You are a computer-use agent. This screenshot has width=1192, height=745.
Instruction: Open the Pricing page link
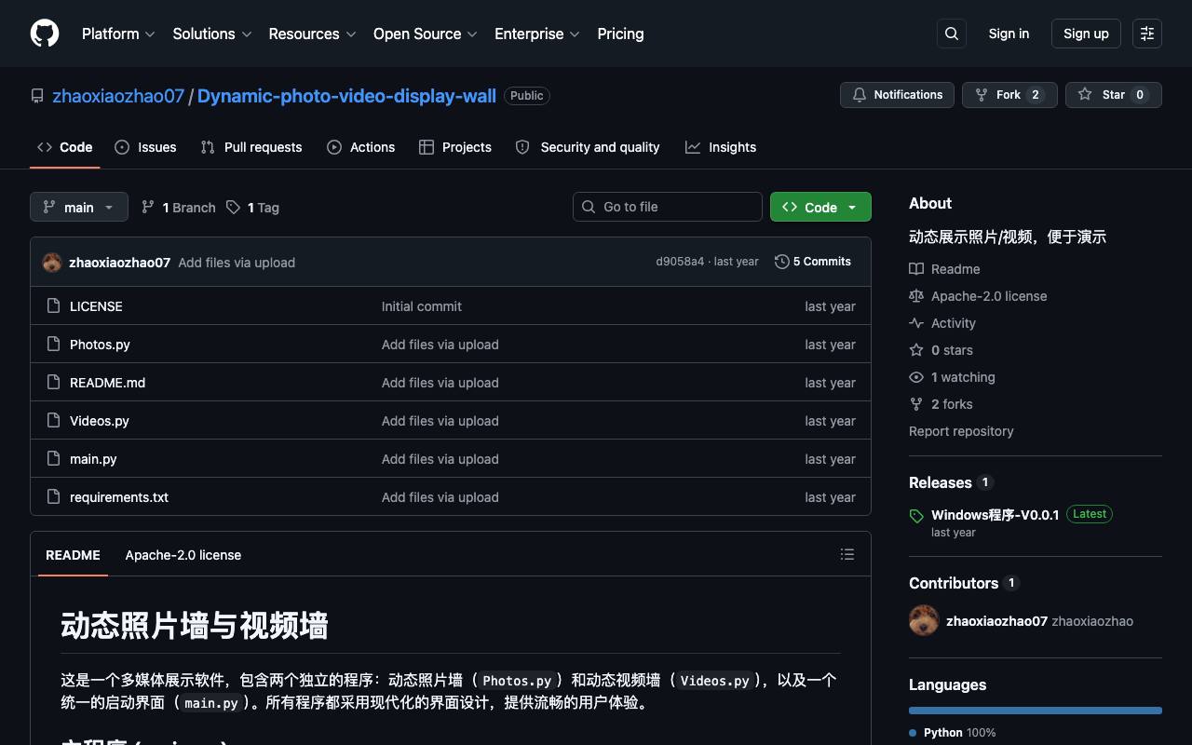pyautogui.click(x=620, y=34)
